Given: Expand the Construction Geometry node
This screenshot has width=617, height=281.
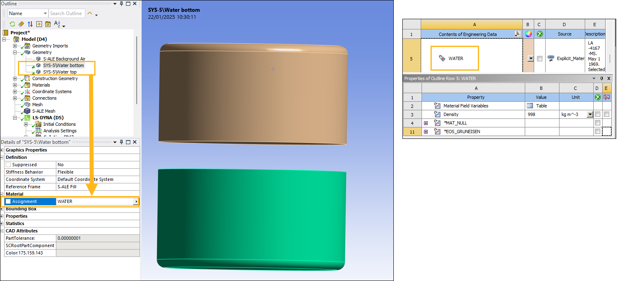Looking at the screenshot, I should [x=15, y=78].
